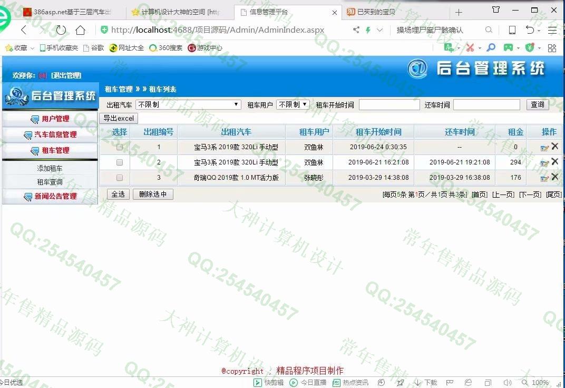Click the blue magnifier extension icon
This screenshot has height=388, width=565.
point(491,47)
